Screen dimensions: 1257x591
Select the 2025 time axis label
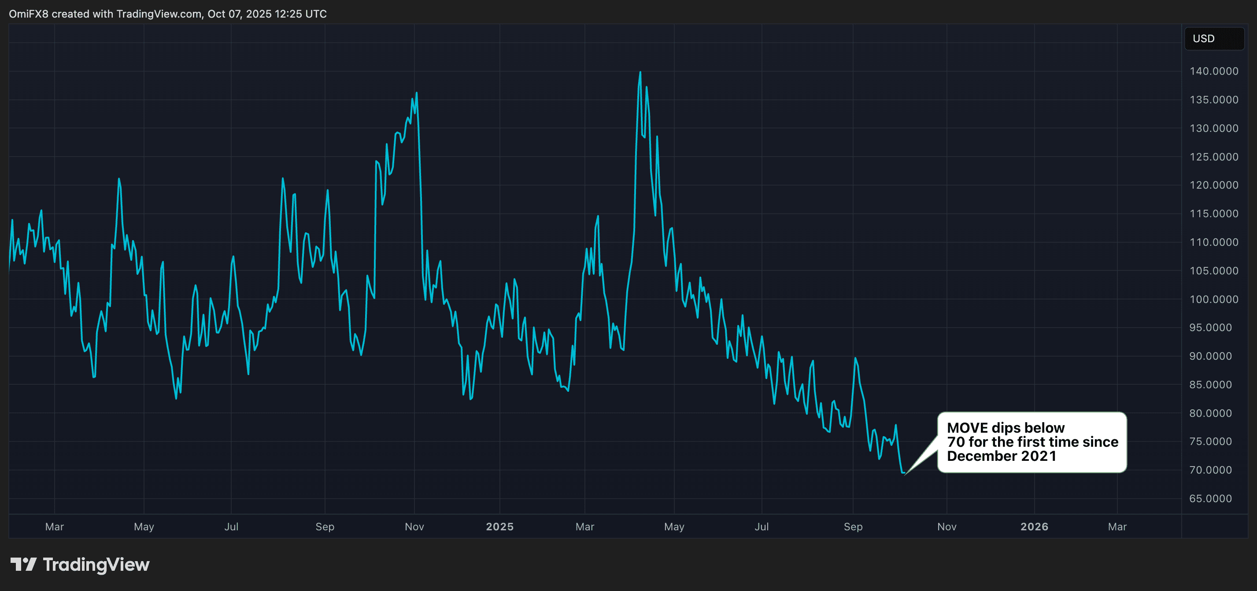(x=499, y=527)
